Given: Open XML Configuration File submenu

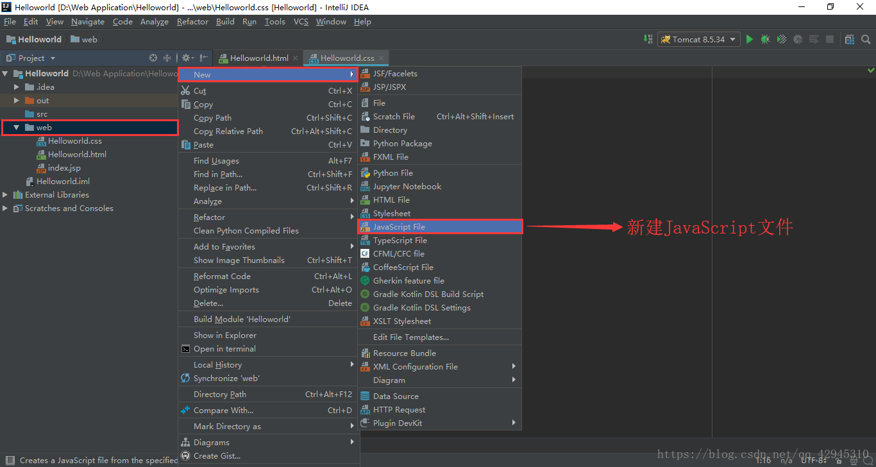Looking at the screenshot, I should click(x=439, y=367).
